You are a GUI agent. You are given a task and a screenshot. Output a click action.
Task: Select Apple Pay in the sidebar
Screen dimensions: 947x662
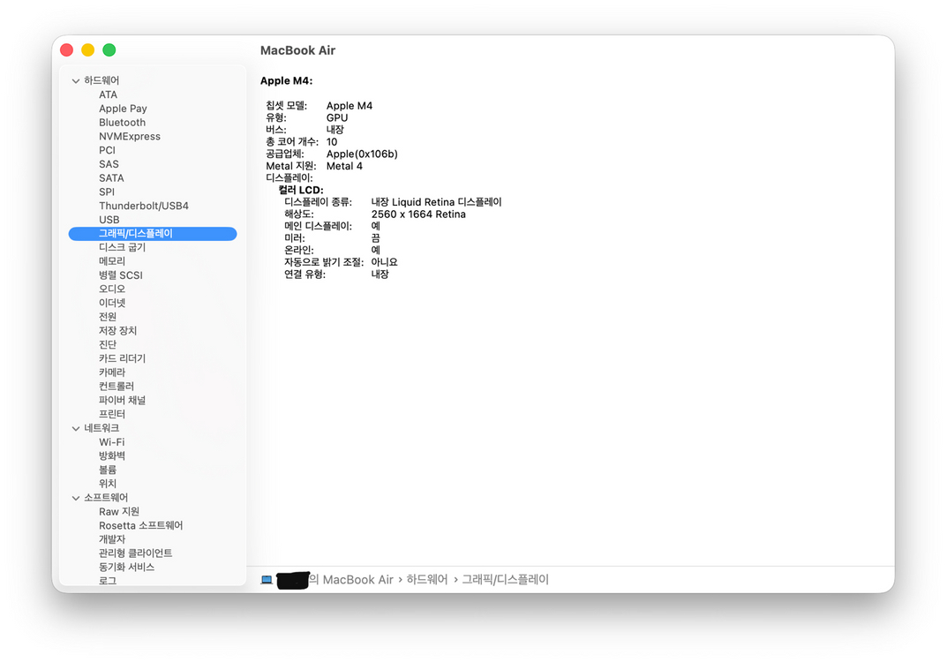pyautogui.click(x=123, y=109)
